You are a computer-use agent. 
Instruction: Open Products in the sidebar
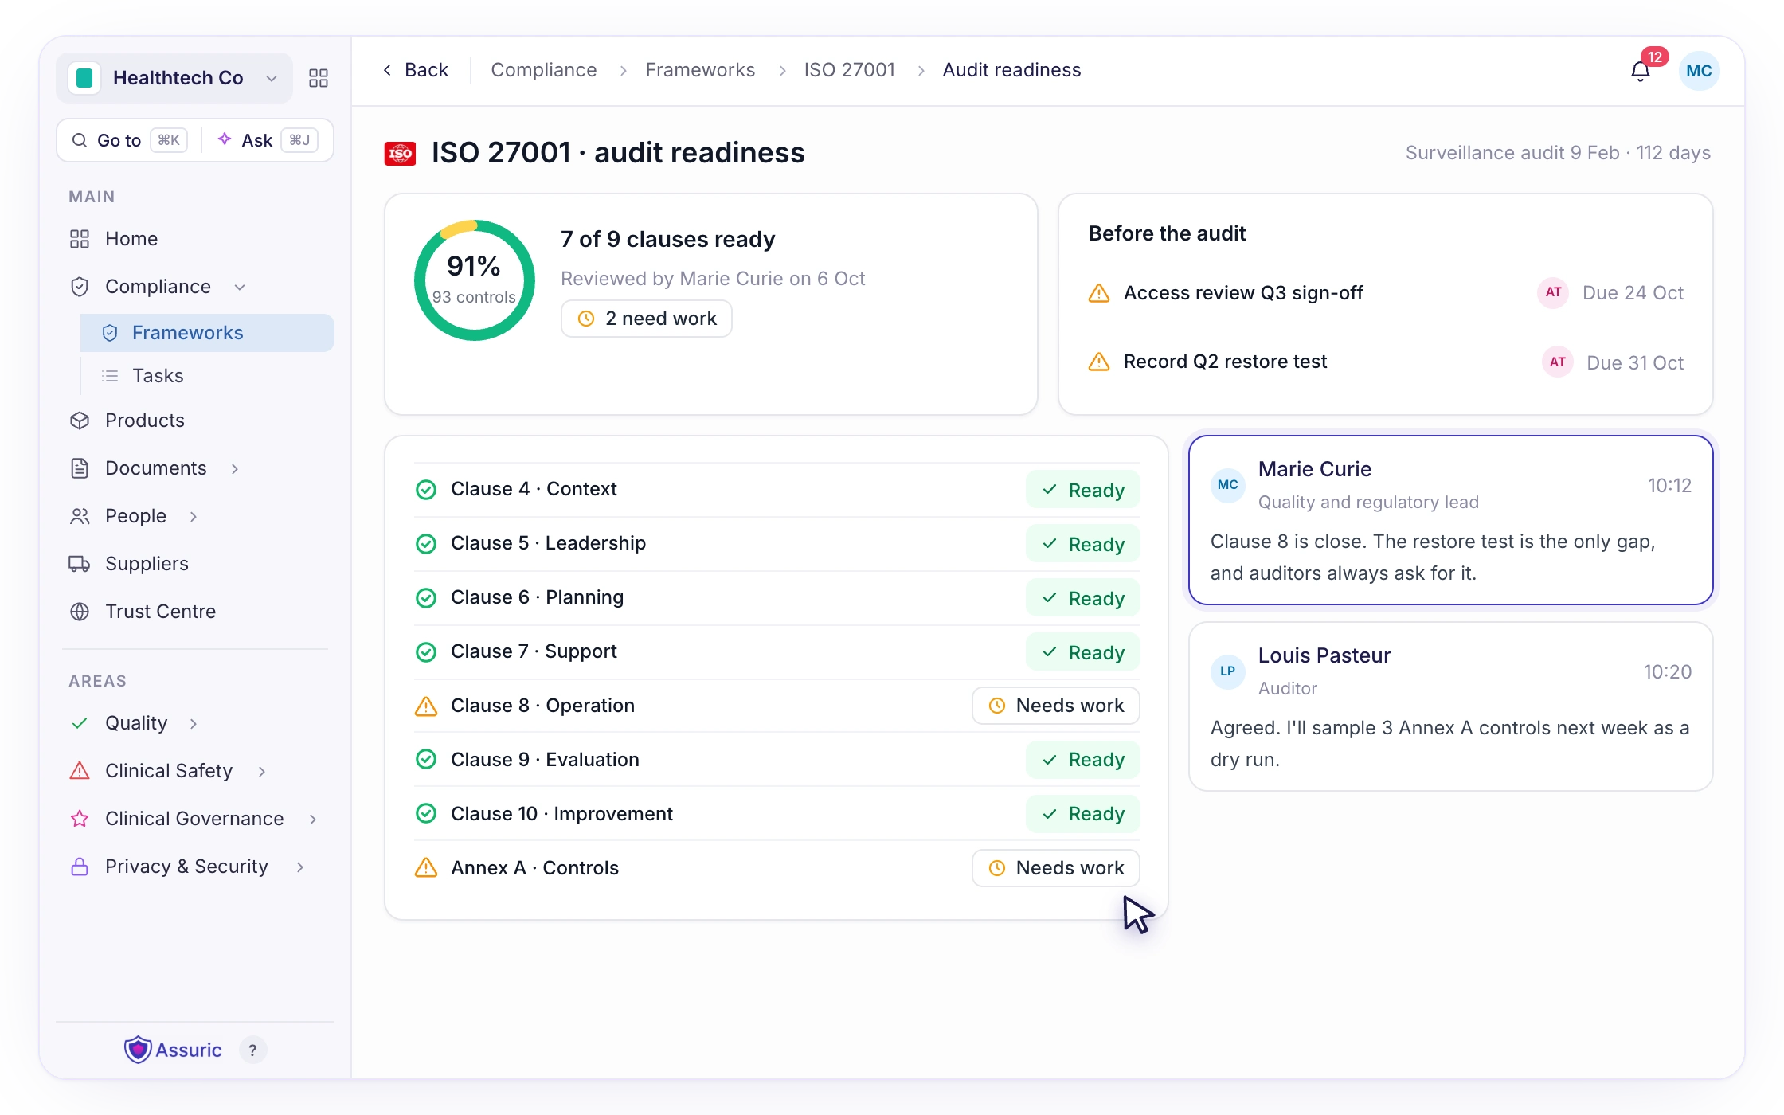[195, 421]
